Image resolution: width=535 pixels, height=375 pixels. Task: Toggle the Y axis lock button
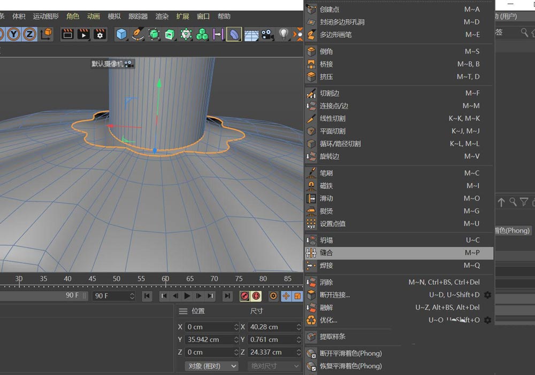14,35
